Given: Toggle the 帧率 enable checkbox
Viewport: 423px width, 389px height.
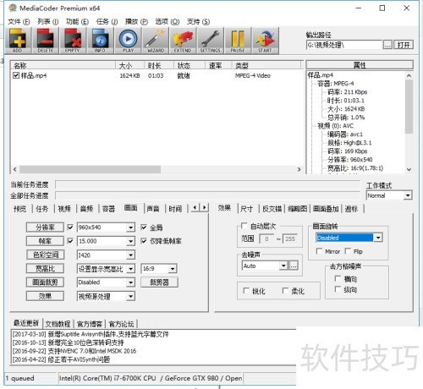Looking at the screenshot, I should 70,241.
